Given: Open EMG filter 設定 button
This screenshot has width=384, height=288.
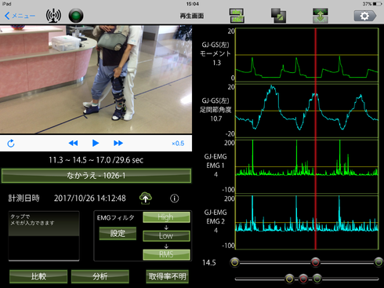Looking at the screenshot, I should click(118, 233).
